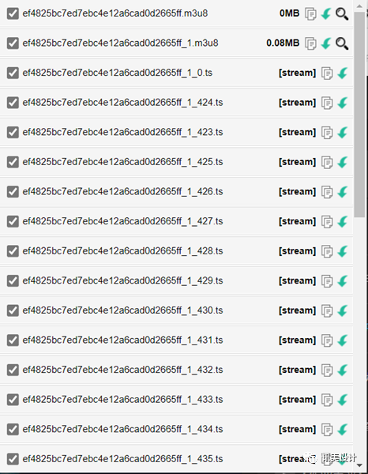Toggle checkbox for _1_423.ts
Screen dimensions: 368x474
(13, 132)
